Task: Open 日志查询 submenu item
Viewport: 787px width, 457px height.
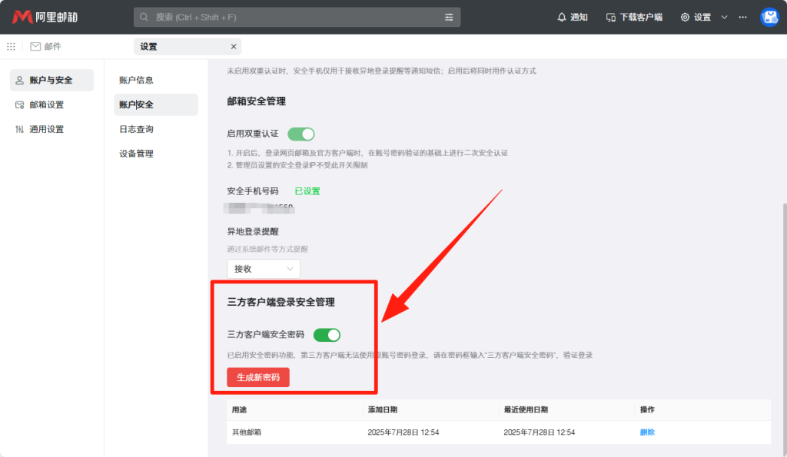Action: (x=136, y=129)
